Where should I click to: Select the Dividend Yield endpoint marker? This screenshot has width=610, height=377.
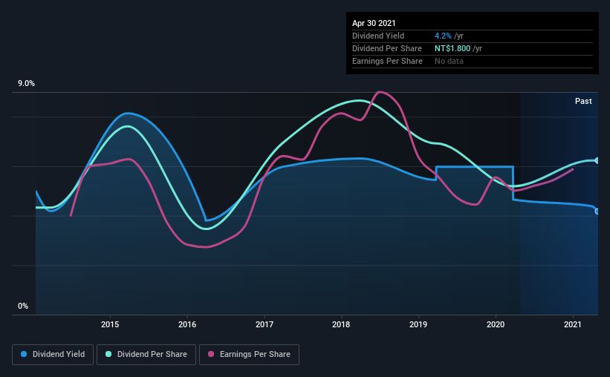tap(597, 212)
